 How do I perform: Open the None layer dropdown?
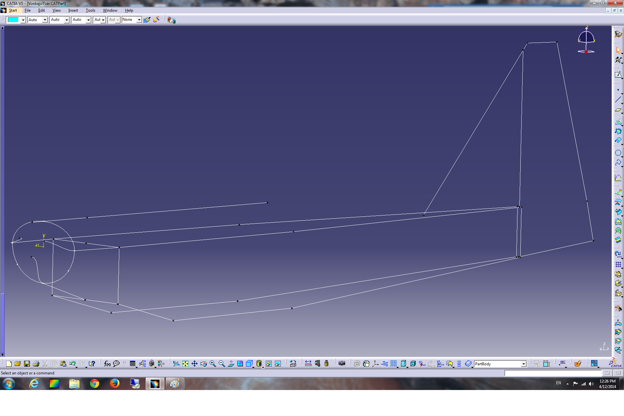139,20
